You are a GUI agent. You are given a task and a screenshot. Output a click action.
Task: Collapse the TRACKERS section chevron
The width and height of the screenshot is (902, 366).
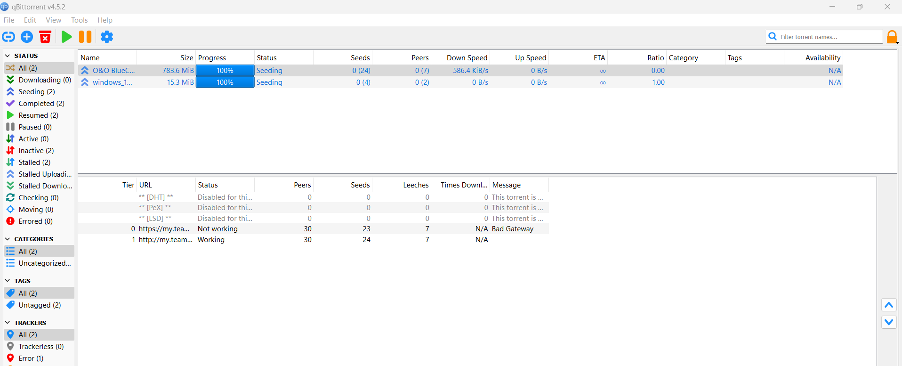[x=8, y=323]
